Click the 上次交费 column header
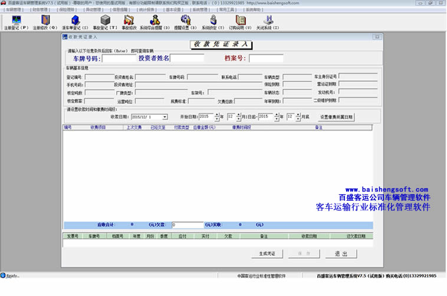Image resolution: width=447 pixels, height=296 pixels. point(134,127)
